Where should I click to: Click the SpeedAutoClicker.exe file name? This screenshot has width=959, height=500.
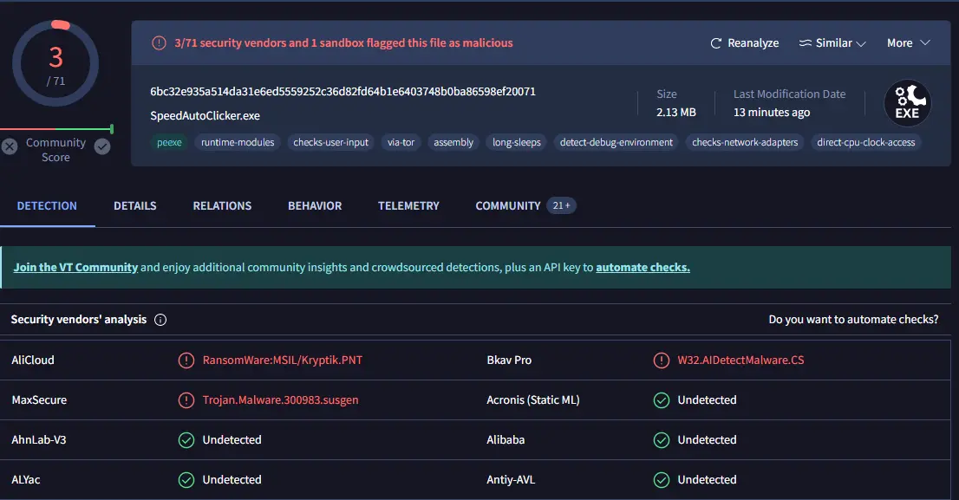click(x=205, y=116)
